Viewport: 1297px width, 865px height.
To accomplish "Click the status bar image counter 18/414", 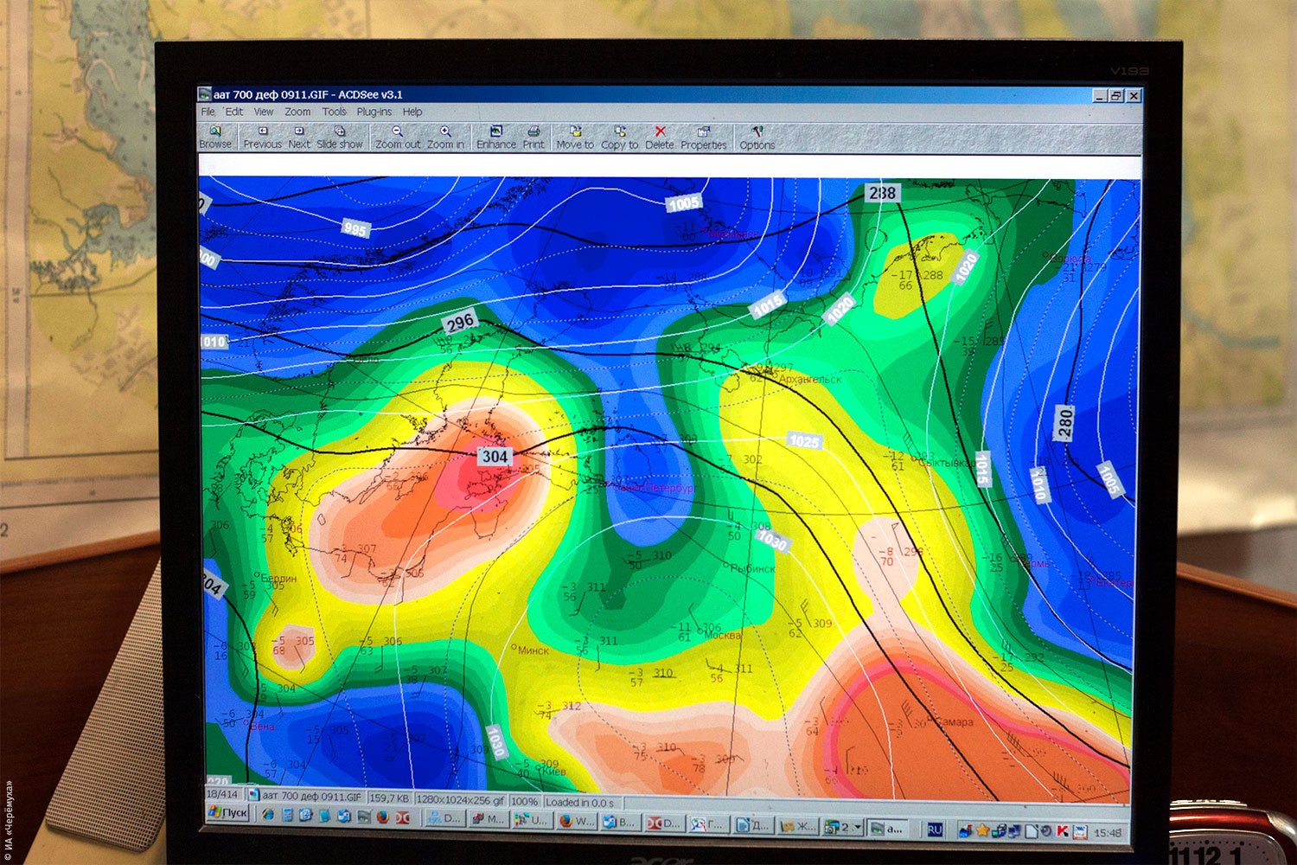I will 222,793.
